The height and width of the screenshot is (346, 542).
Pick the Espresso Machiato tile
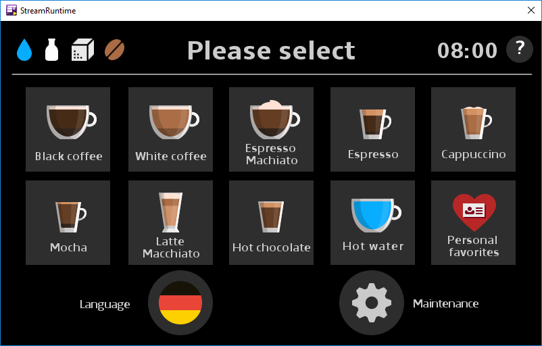(272, 129)
